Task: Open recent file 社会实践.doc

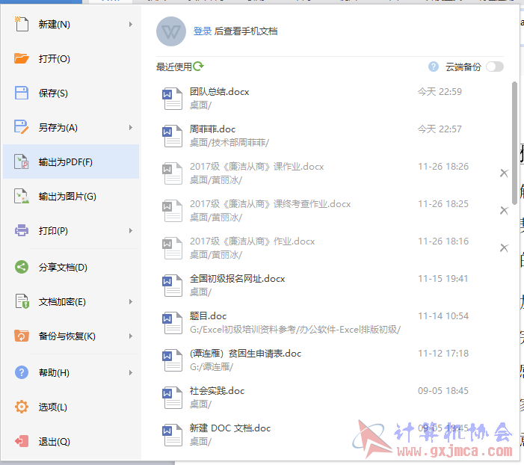Action: click(x=333, y=398)
